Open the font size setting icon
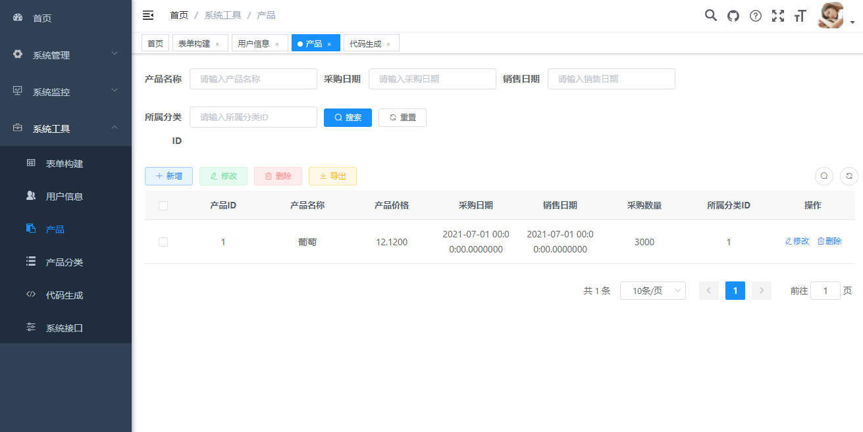Viewport: 863px width, 432px height. tap(800, 16)
